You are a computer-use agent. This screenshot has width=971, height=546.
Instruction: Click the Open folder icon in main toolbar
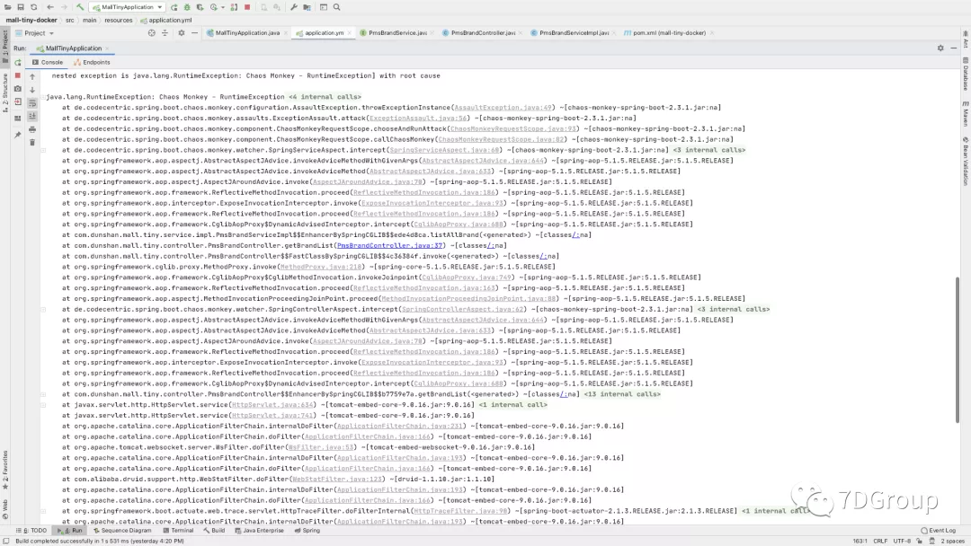pyautogui.click(x=7, y=7)
